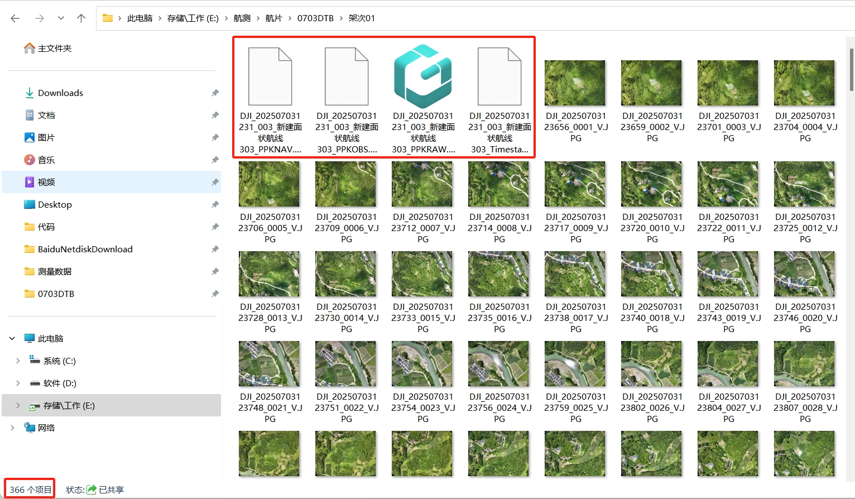
Task: Expand 存储\工作 (E:) drive node
Action: [18, 406]
